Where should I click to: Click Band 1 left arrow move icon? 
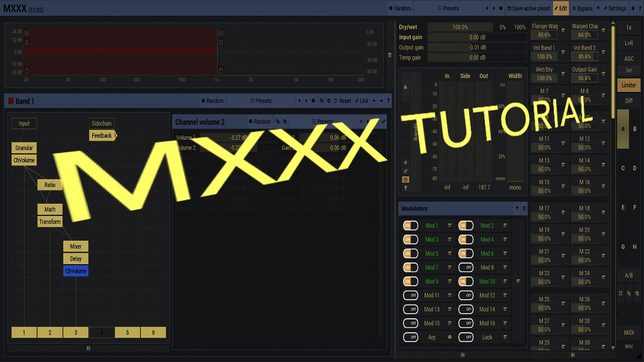point(374,101)
